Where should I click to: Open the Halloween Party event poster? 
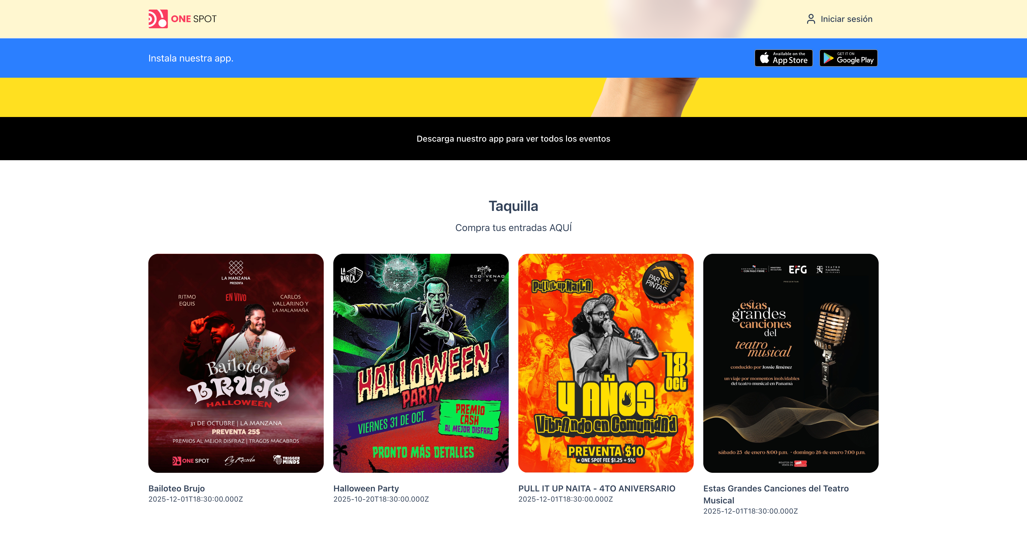[x=421, y=363]
